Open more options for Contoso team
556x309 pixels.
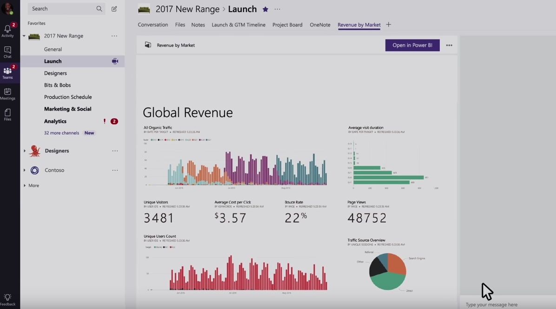coord(115,170)
